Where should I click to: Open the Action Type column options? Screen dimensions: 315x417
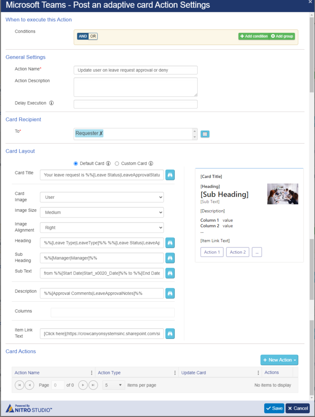coord(175,373)
